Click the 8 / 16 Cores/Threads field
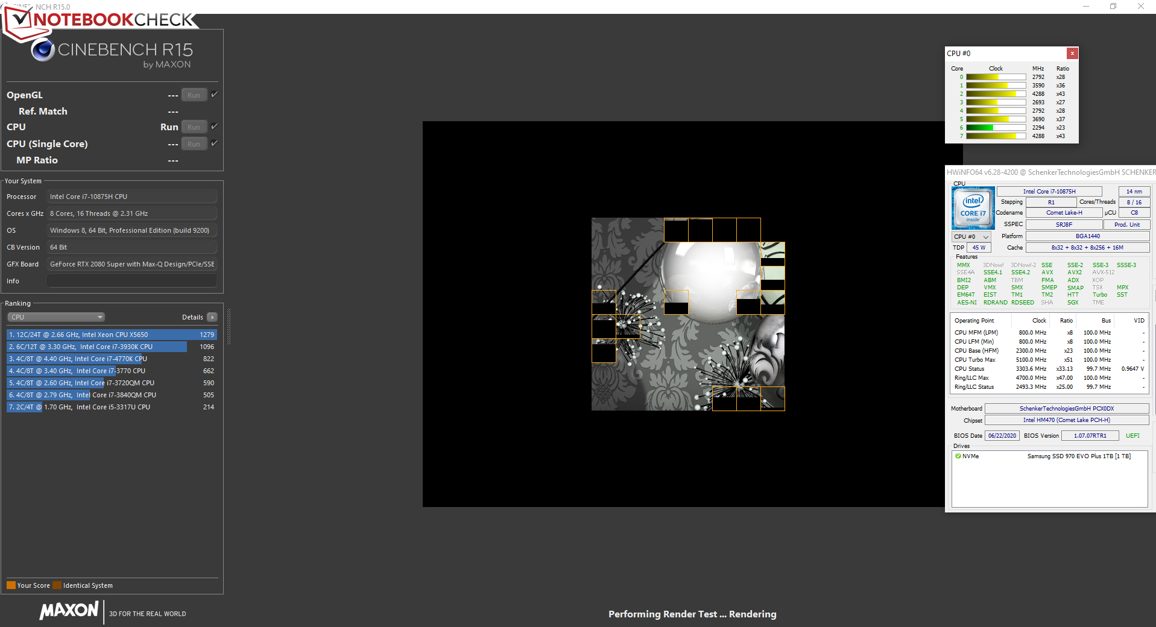This screenshot has width=1156, height=627. point(1134,203)
